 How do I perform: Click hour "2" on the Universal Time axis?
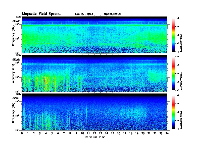click(34, 133)
